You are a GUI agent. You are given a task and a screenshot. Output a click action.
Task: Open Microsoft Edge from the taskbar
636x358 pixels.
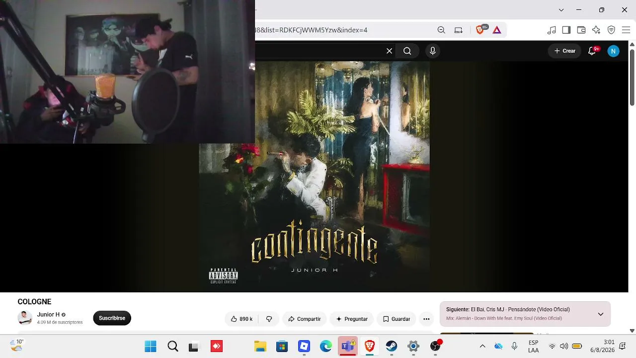point(326,346)
